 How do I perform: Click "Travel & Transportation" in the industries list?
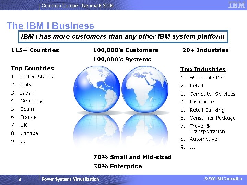click(x=207, y=129)
